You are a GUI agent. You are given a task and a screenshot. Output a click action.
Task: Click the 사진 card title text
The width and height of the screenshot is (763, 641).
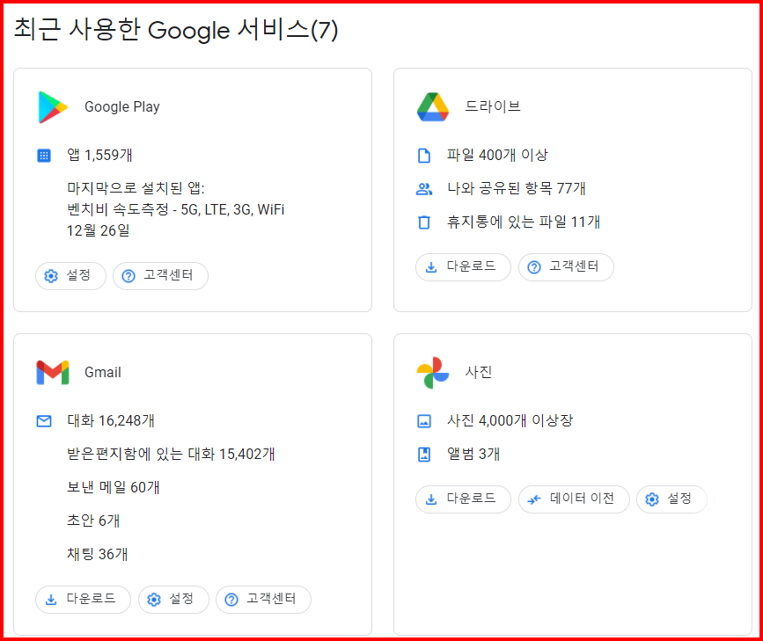[x=479, y=373]
